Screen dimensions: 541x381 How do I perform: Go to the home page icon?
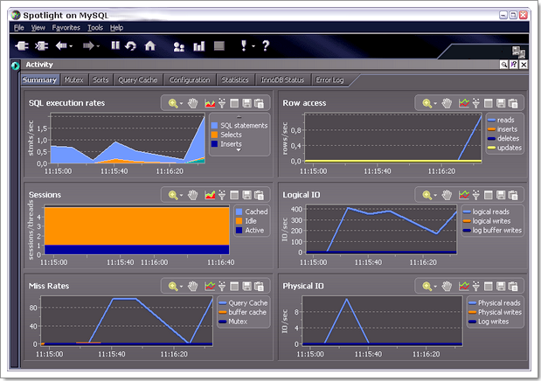click(x=150, y=46)
